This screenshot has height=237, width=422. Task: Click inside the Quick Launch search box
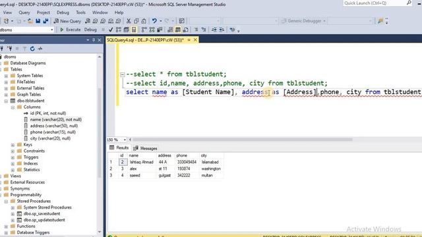[x=375, y=3]
